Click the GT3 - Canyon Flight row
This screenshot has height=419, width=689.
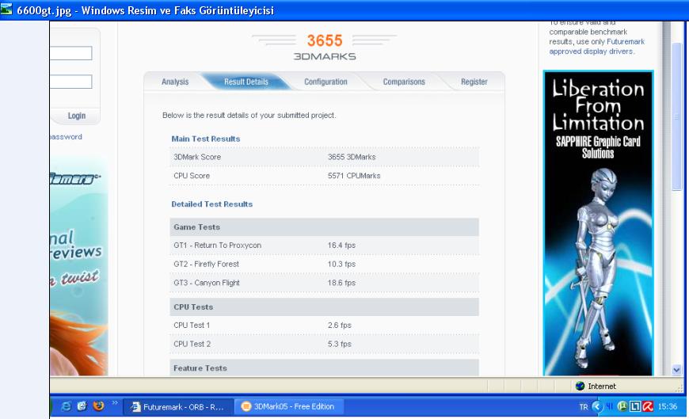(324, 283)
